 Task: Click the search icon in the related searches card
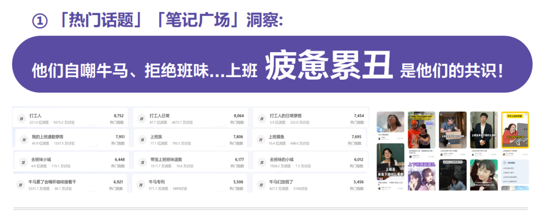pyautogui.click(x=505, y=163)
